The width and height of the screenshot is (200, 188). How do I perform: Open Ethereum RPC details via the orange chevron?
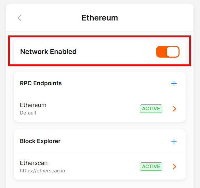pyautogui.click(x=174, y=109)
